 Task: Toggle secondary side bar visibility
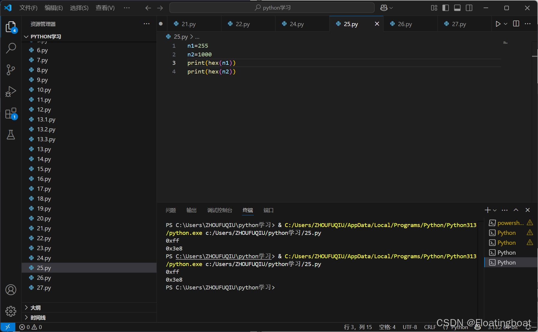point(469,8)
